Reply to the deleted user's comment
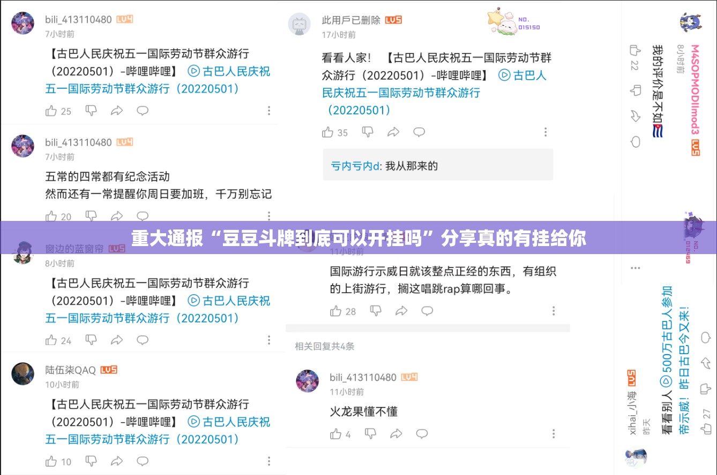Viewport: 717px width, 475px height. coord(419,132)
